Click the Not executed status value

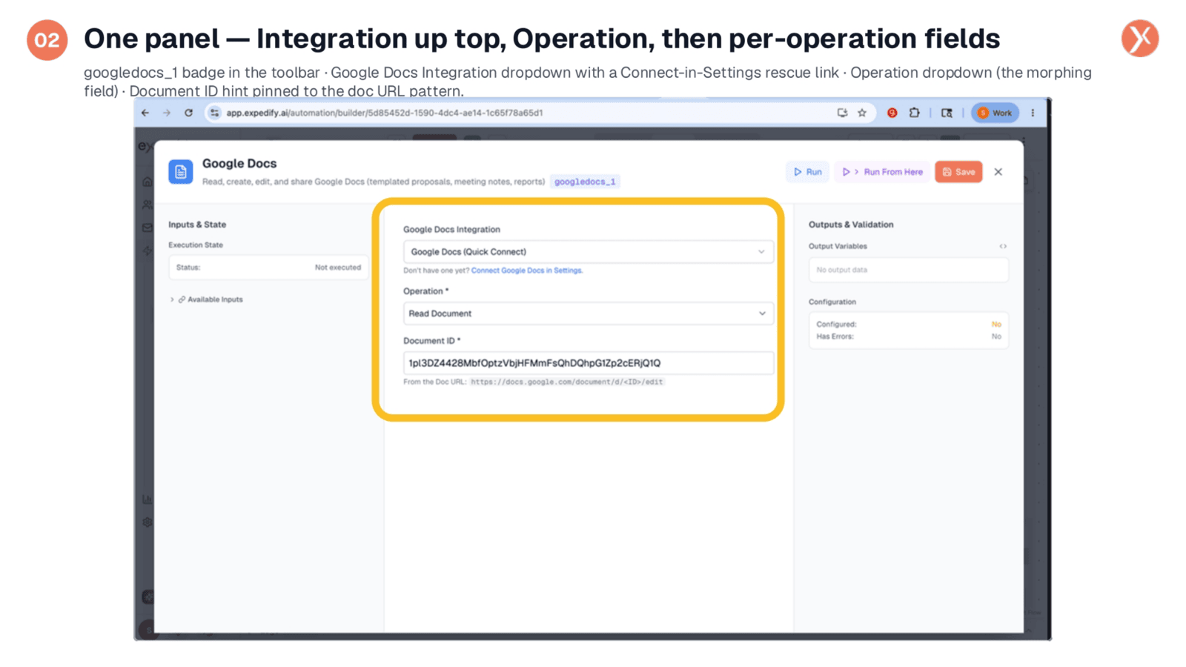pos(337,268)
